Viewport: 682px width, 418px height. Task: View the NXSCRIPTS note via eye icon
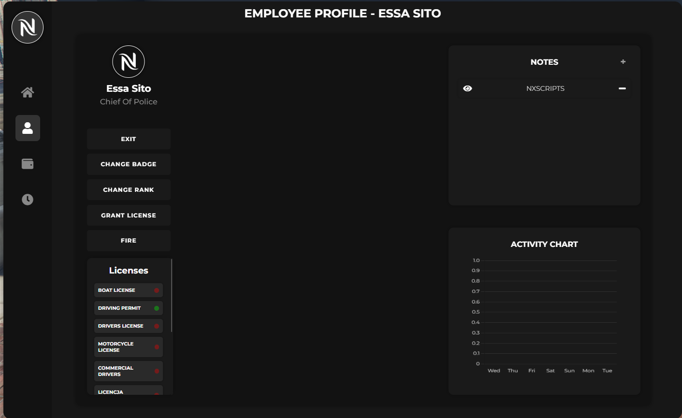pos(467,88)
